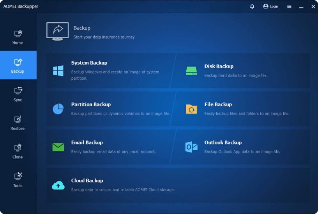Choose the System Backup title
This screenshot has width=318, height=214.
tap(89, 63)
